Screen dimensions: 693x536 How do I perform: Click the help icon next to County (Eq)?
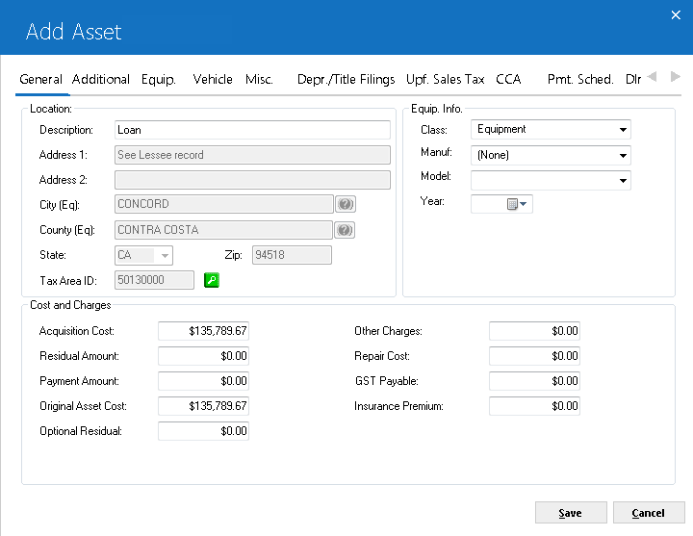pyautogui.click(x=345, y=230)
